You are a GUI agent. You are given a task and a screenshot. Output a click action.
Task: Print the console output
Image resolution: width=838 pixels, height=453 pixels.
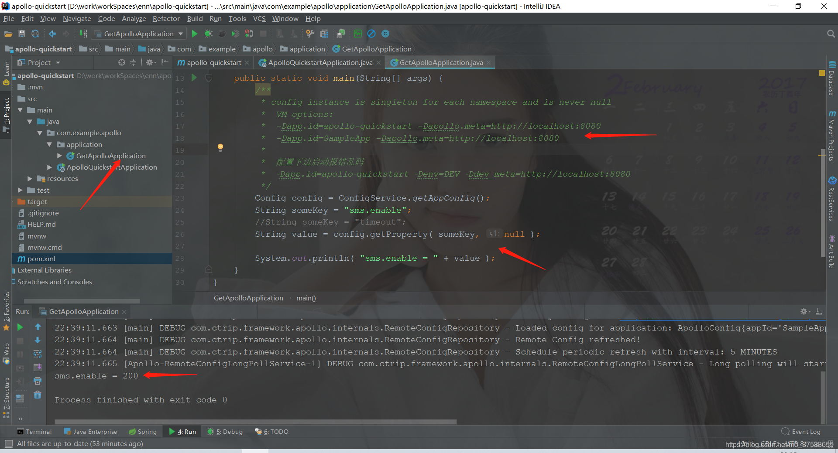pos(38,381)
